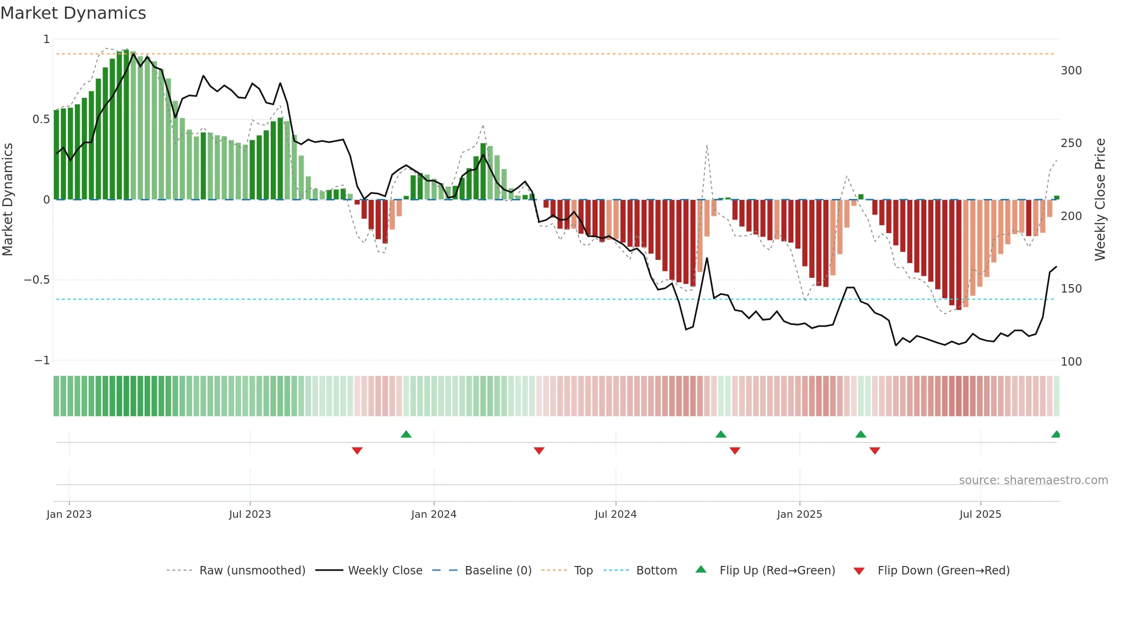Click the 300 price tick label
The width and height of the screenshot is (1124, 632).
1071,71
